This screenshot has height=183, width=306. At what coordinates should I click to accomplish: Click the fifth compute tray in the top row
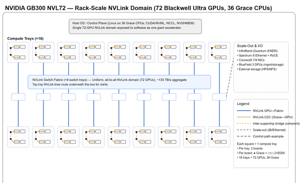pos(119,52)
